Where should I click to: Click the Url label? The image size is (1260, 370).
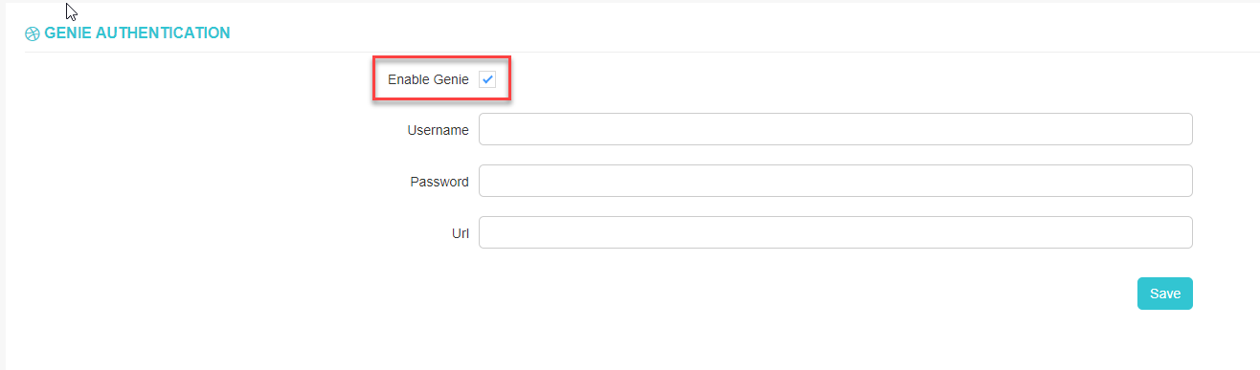tap(460, 233)
